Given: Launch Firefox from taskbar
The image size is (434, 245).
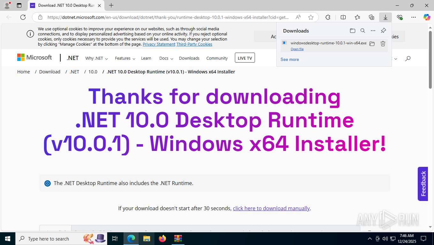Looking at the screenshot, I should pos(162,239).
